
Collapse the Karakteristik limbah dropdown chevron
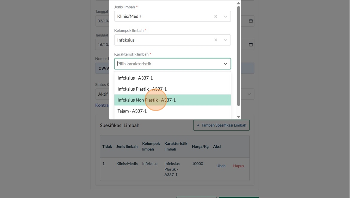(225, 64)
